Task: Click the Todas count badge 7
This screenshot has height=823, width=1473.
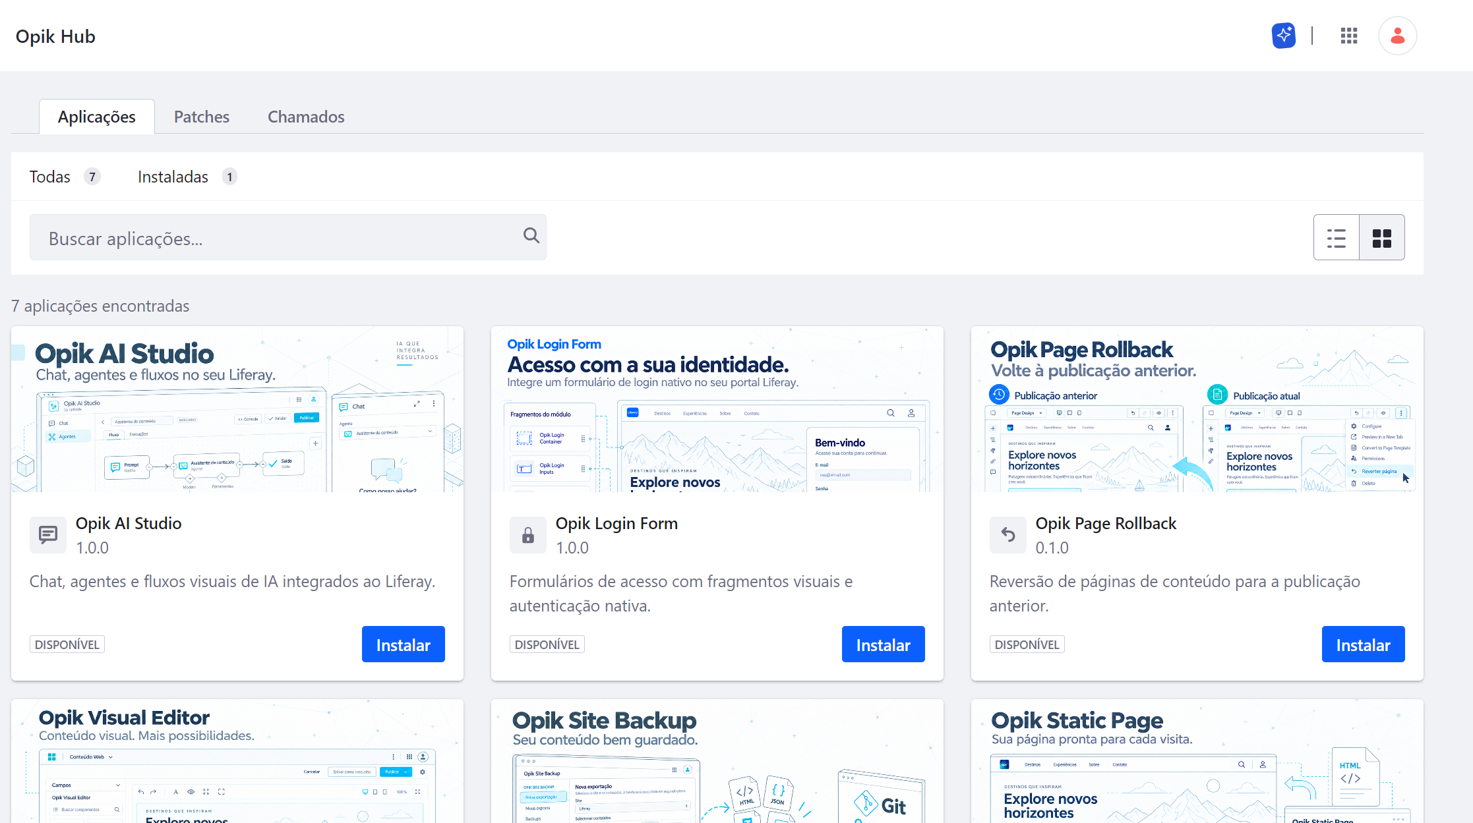Action: pyautogui.click(x=92, y=177)
